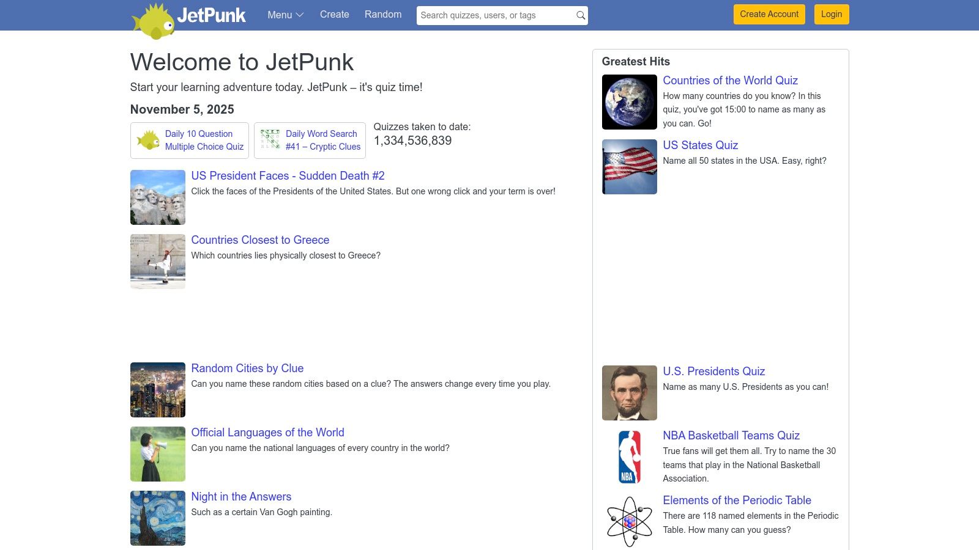Expand the Menu chevron in the navbar

click(x=299, y=15)
